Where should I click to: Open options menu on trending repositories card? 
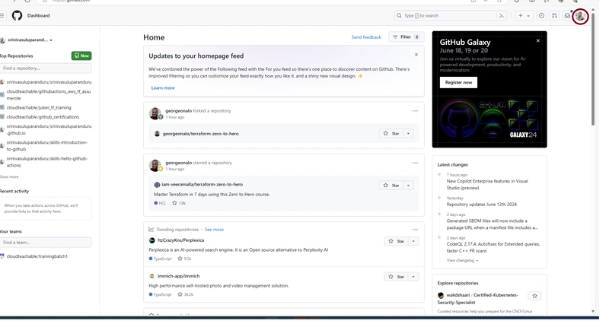(415, 229)
